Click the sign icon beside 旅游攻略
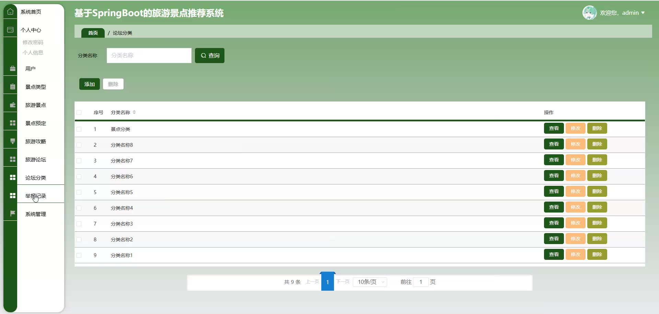Screen dimensions: 659x314 (x=13, y=141)
